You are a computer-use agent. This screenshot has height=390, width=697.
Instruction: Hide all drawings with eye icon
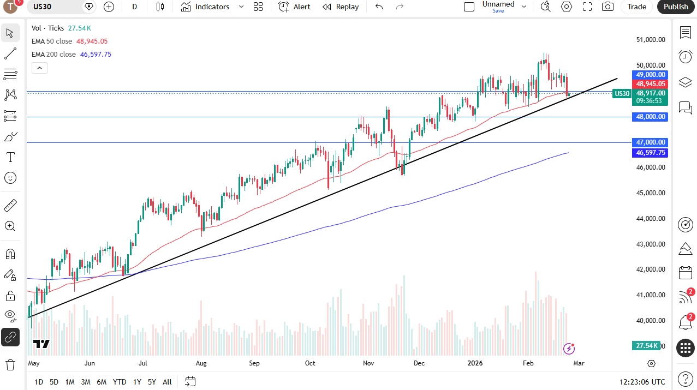pos(10,315)
